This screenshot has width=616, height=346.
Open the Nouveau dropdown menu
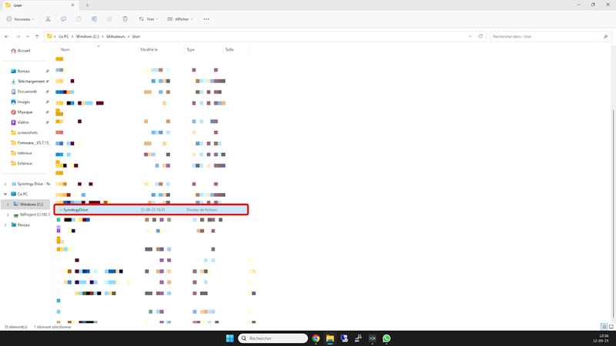point(21,19)
